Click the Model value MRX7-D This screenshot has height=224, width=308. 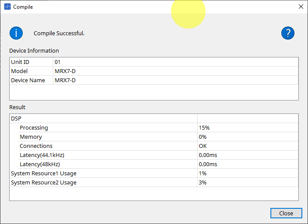coord(65,71)
